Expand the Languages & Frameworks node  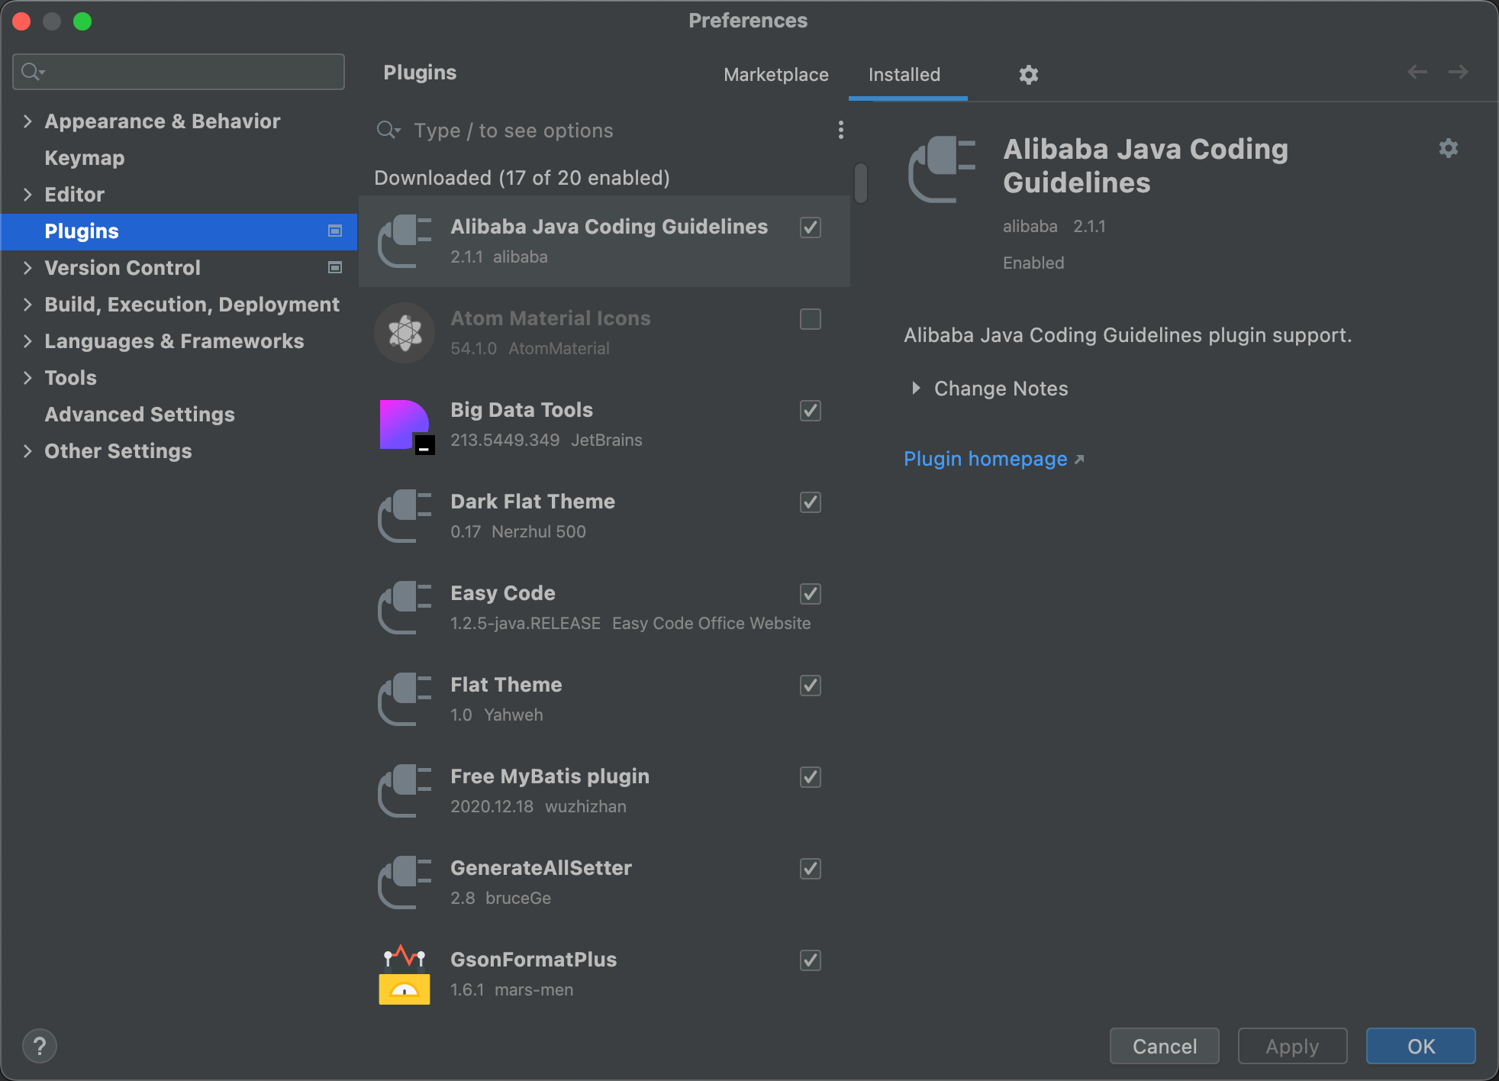(27, 341)
